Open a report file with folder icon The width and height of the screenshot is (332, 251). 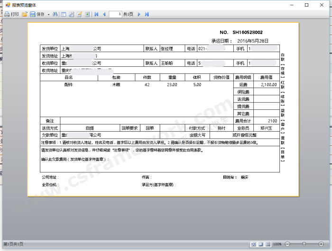tap(25, 14)
